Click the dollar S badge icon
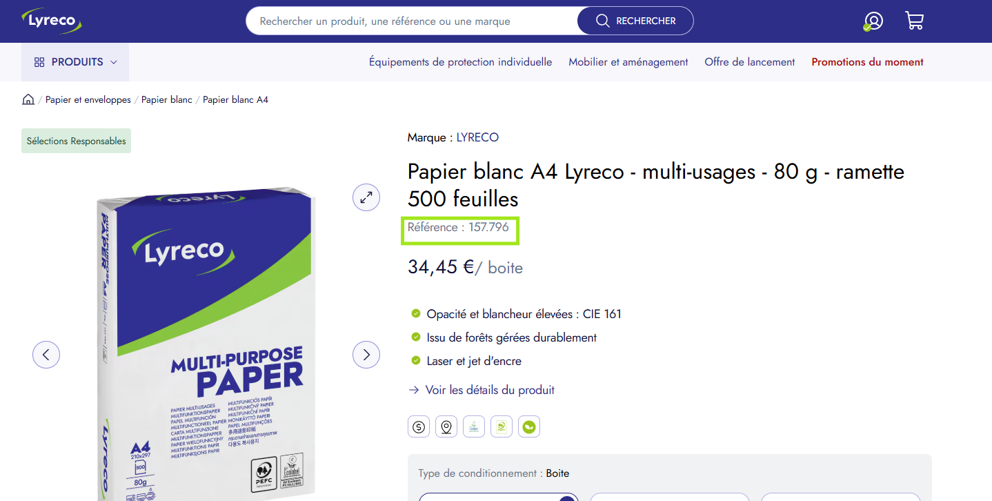This screenshot has width=992, height=501. [419, 426]
